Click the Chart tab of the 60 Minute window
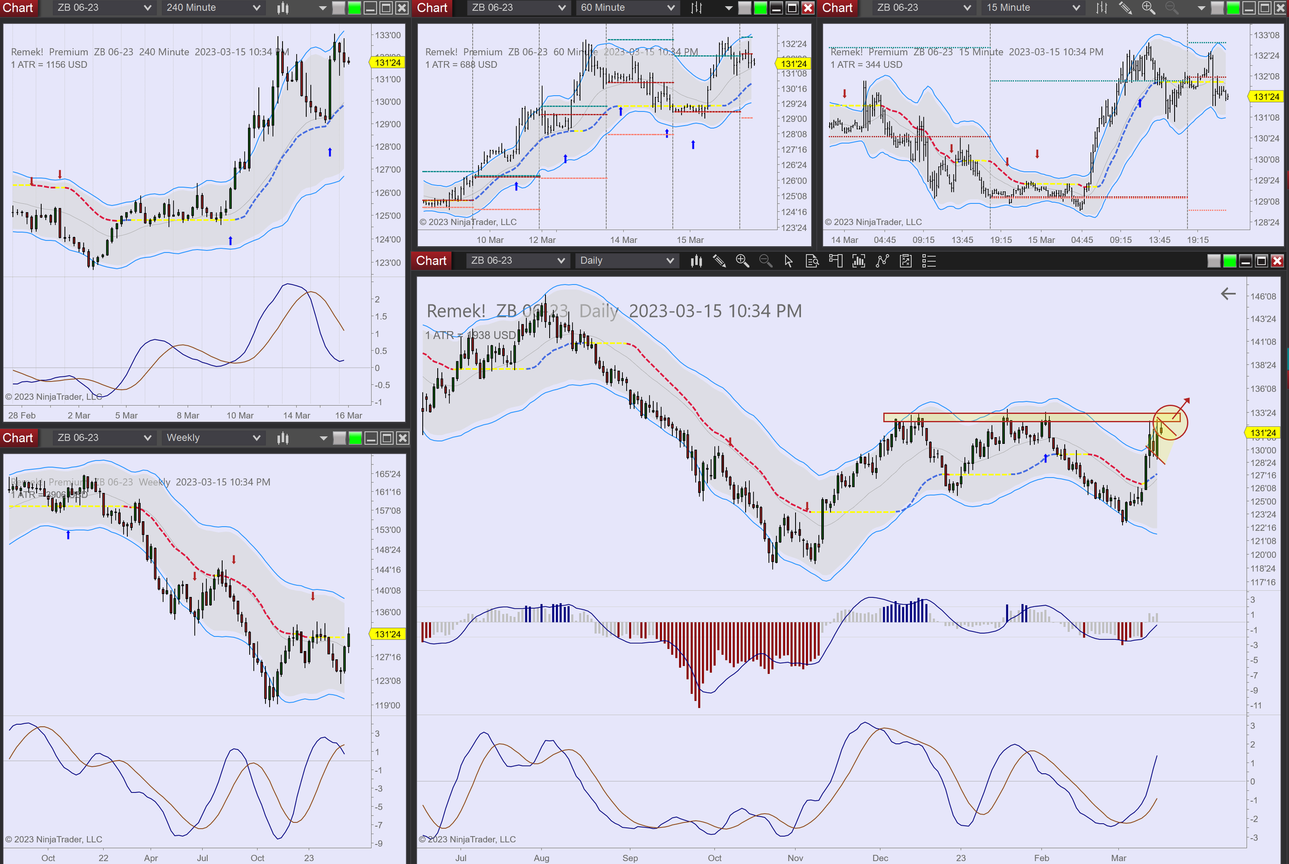The width and height of the screenshot is (1289, 864). coord(432,8)
